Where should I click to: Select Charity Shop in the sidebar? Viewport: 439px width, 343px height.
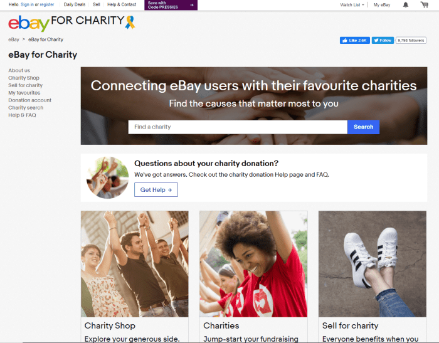pos(24,78)
